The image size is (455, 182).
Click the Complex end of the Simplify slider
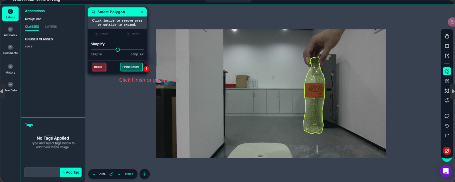137,54
